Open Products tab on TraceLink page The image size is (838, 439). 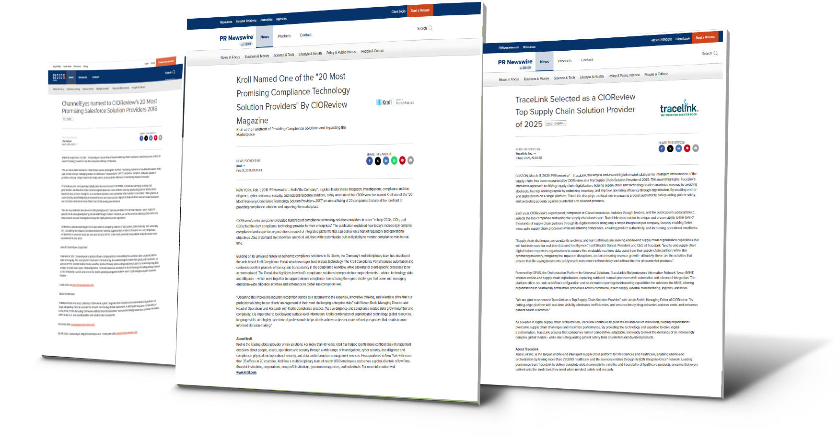pos(565,61)
